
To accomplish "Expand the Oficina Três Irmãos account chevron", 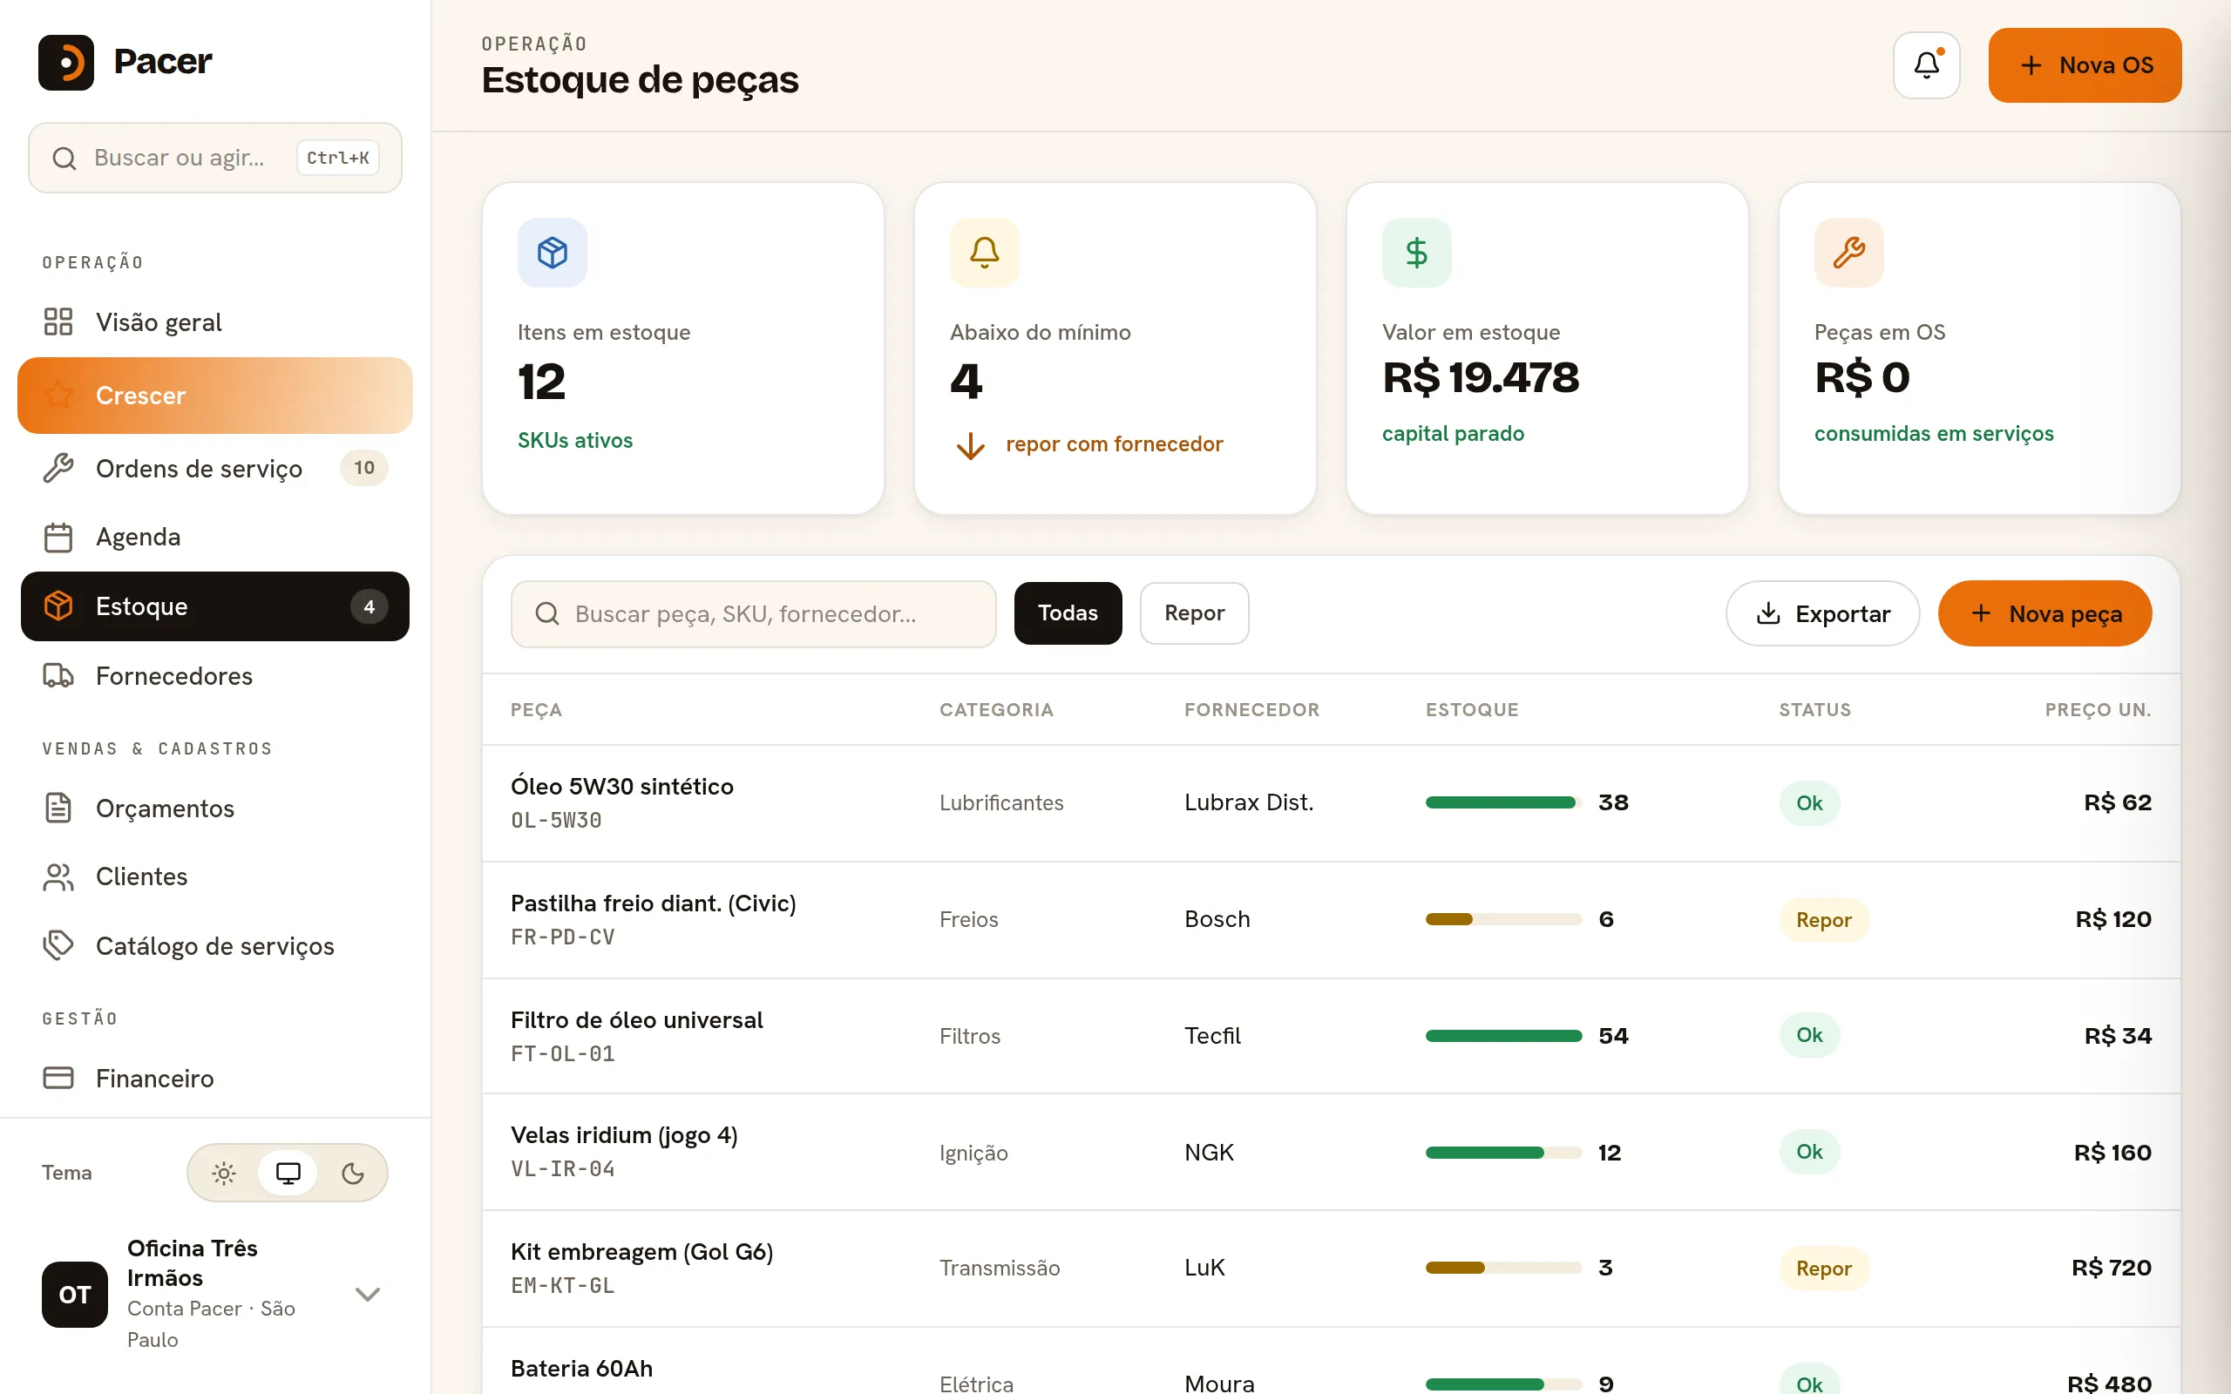I will (x=368, y=1295).
